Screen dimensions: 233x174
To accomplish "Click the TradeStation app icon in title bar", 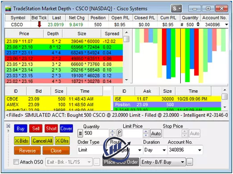I will [x=8, y=9].
